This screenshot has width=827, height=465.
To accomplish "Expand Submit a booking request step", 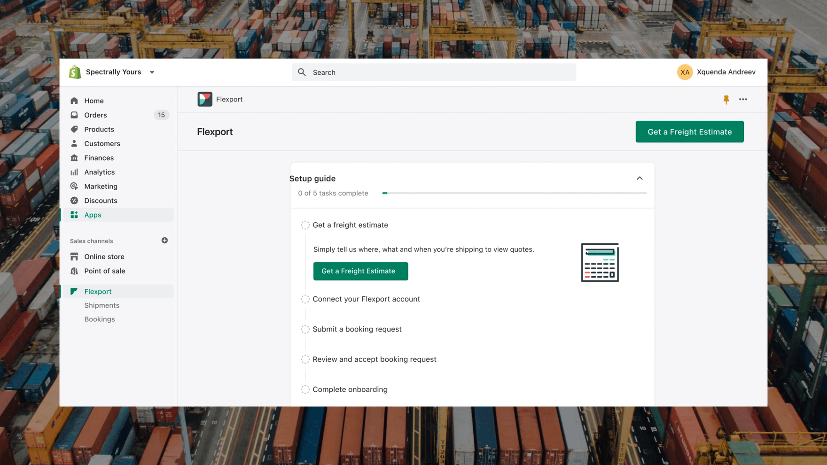I will pos(357,329).
